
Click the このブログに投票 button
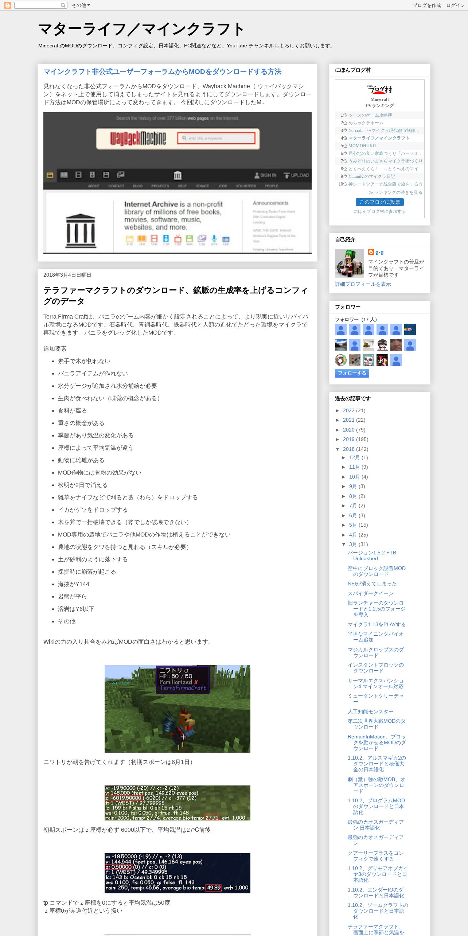[379, 202]
